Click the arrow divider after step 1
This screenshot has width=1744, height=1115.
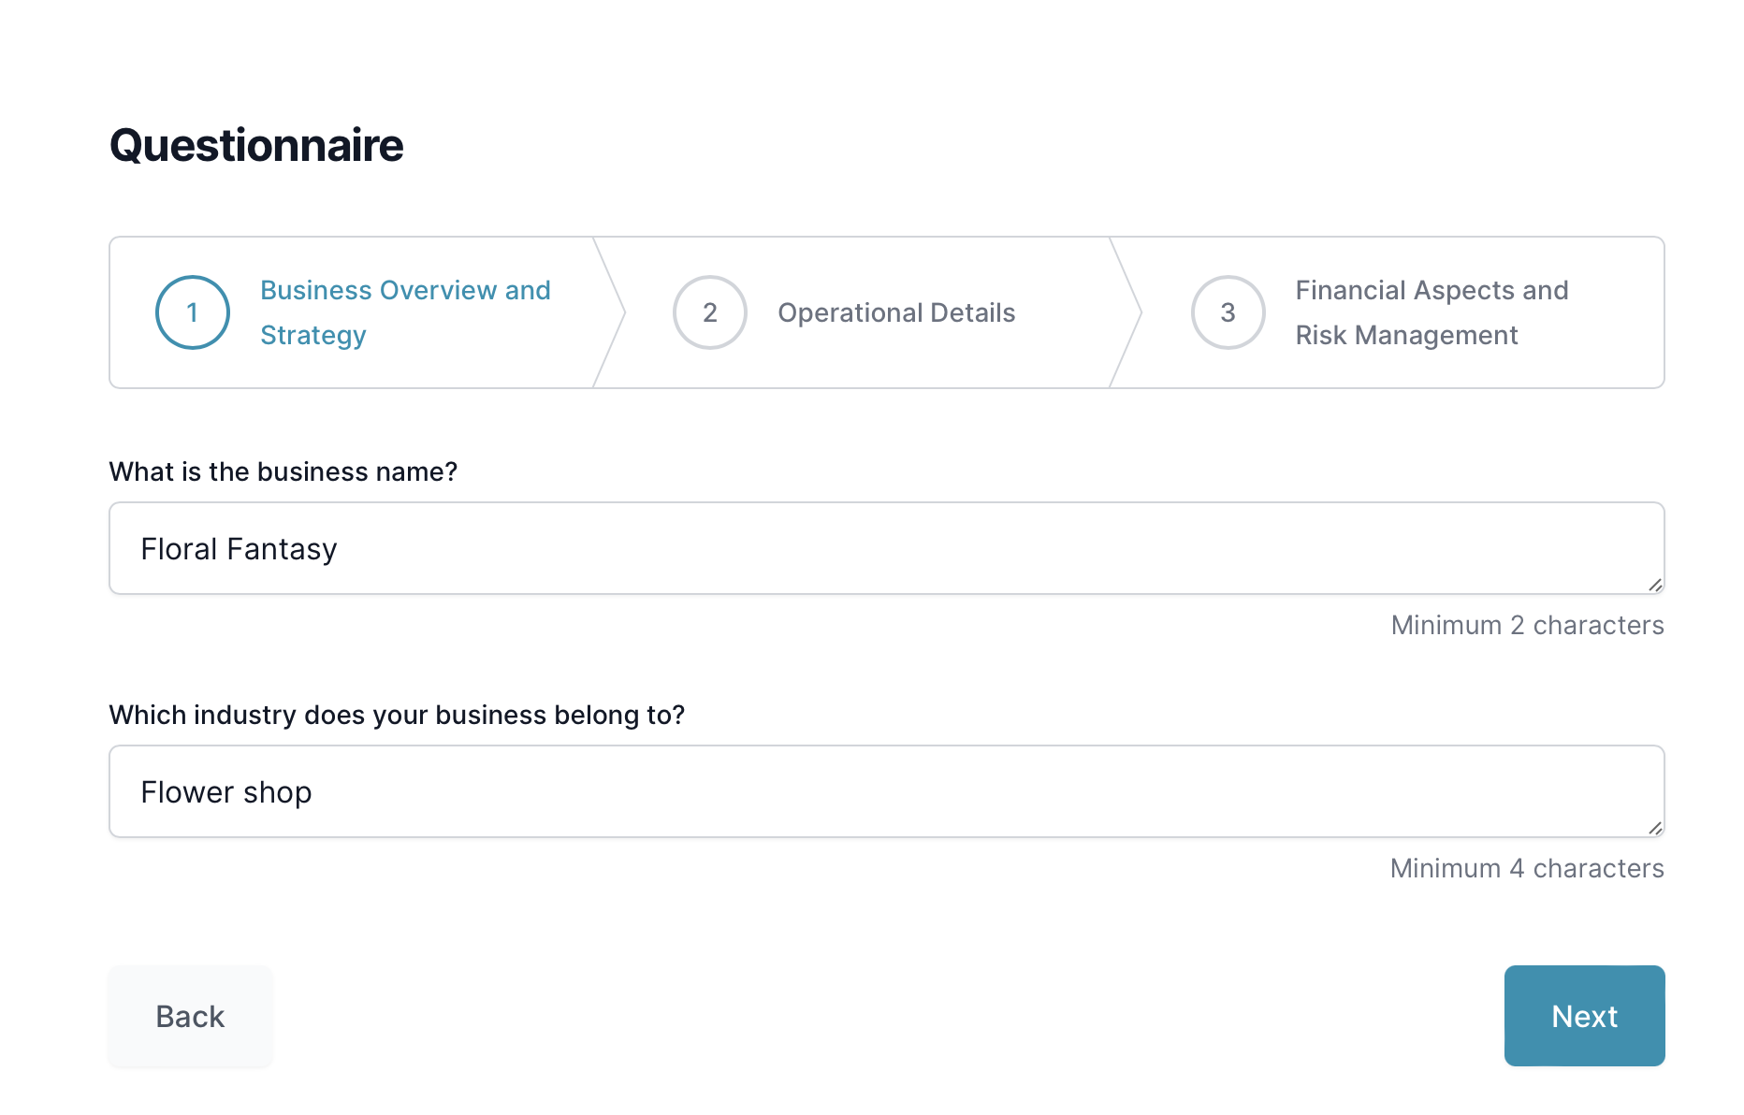point(610,312)
